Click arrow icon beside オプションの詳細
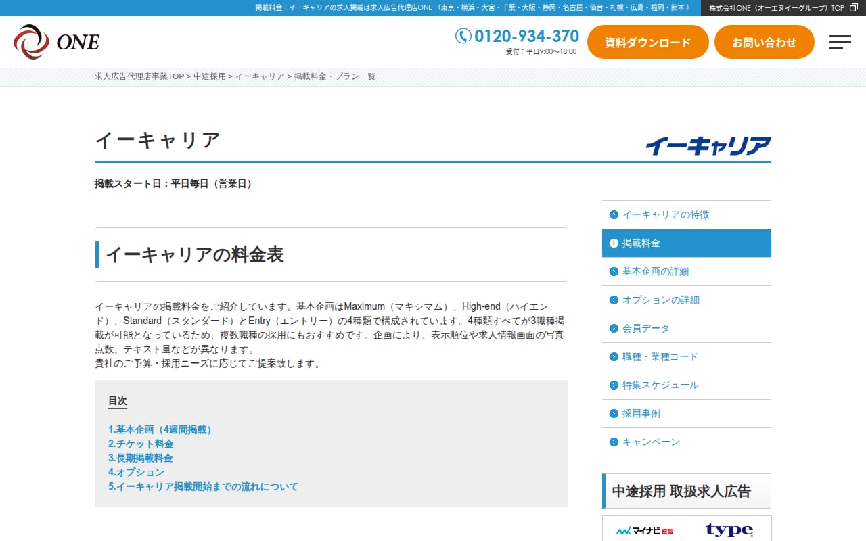Image resolution: width=866 pixels, height=541 pixels. click(x=614, y=300)
